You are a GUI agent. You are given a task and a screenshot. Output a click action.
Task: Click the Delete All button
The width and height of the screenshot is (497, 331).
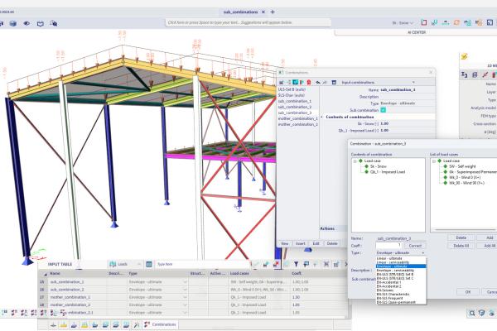(x=461, y=246)
